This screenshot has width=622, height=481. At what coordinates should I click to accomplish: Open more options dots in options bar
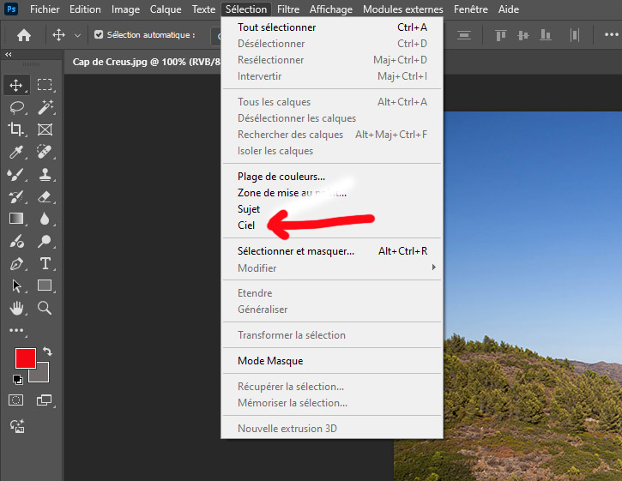(612, 35)
